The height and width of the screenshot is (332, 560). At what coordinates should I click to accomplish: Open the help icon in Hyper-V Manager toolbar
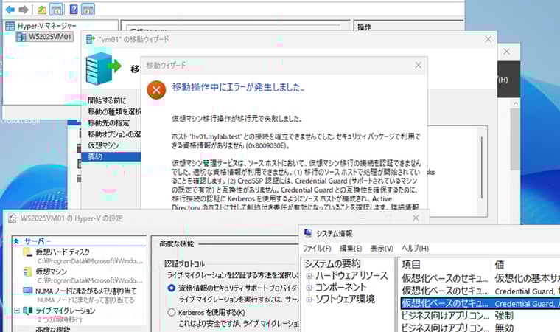pos(74,10)
